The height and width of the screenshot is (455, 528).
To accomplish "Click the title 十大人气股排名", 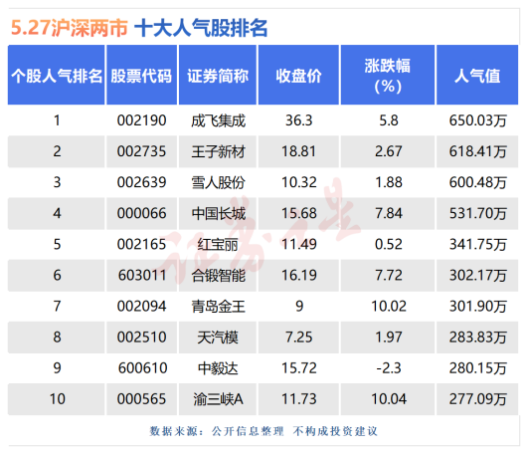I will pyautogui.click(x=201, y=28).
